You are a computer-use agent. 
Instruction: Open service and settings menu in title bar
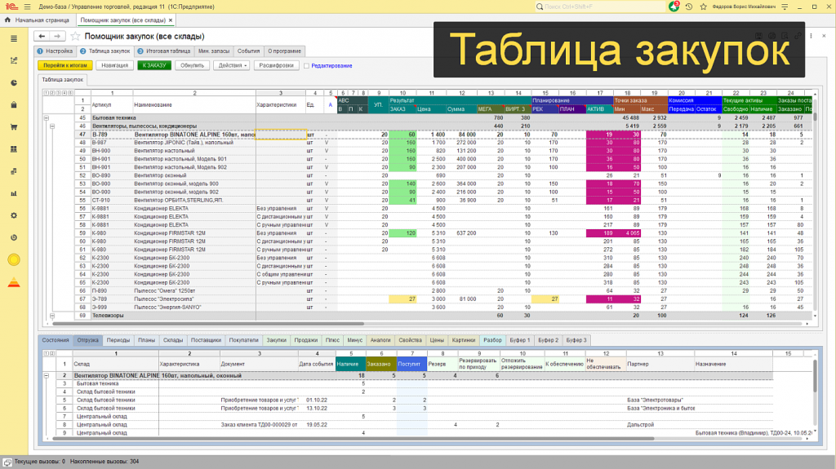(785, 7)
